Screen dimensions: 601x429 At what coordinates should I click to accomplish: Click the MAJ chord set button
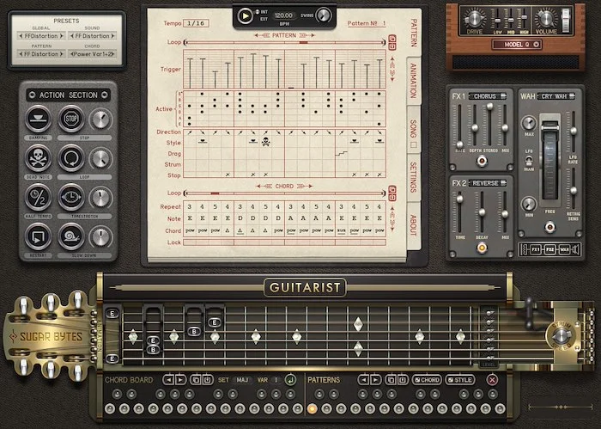(x=243, y=379)
